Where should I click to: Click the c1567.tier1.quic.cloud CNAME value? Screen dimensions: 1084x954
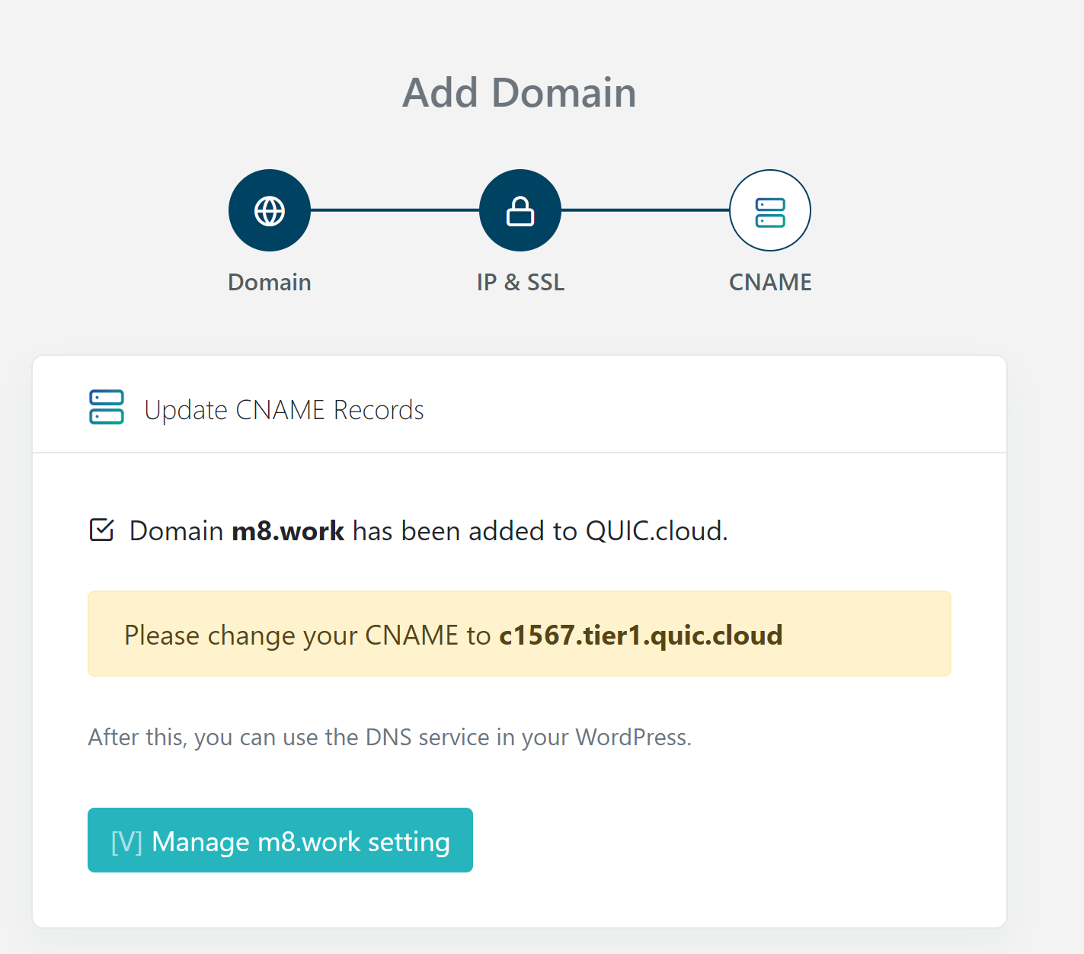pos(641,635)
